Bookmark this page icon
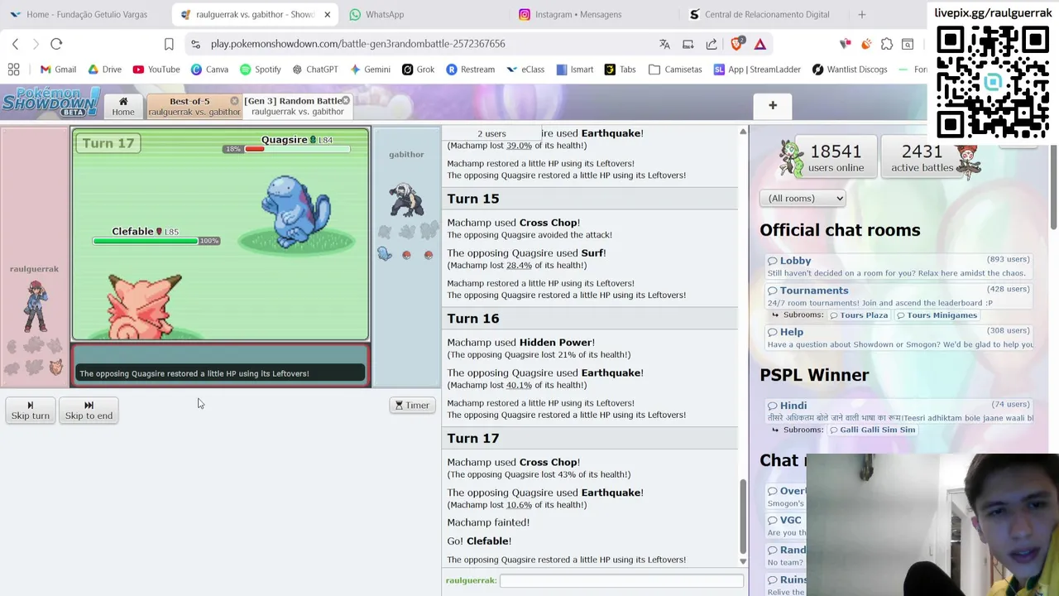This screenshot has width=1059, height=596. coord(169,44)
